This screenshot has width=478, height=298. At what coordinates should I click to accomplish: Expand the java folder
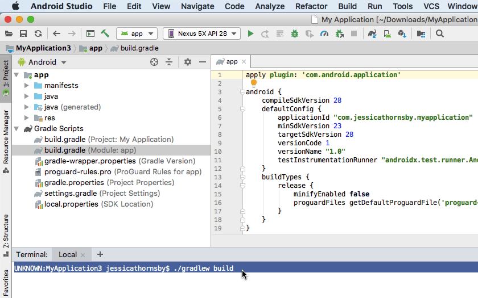pos(27,96)
